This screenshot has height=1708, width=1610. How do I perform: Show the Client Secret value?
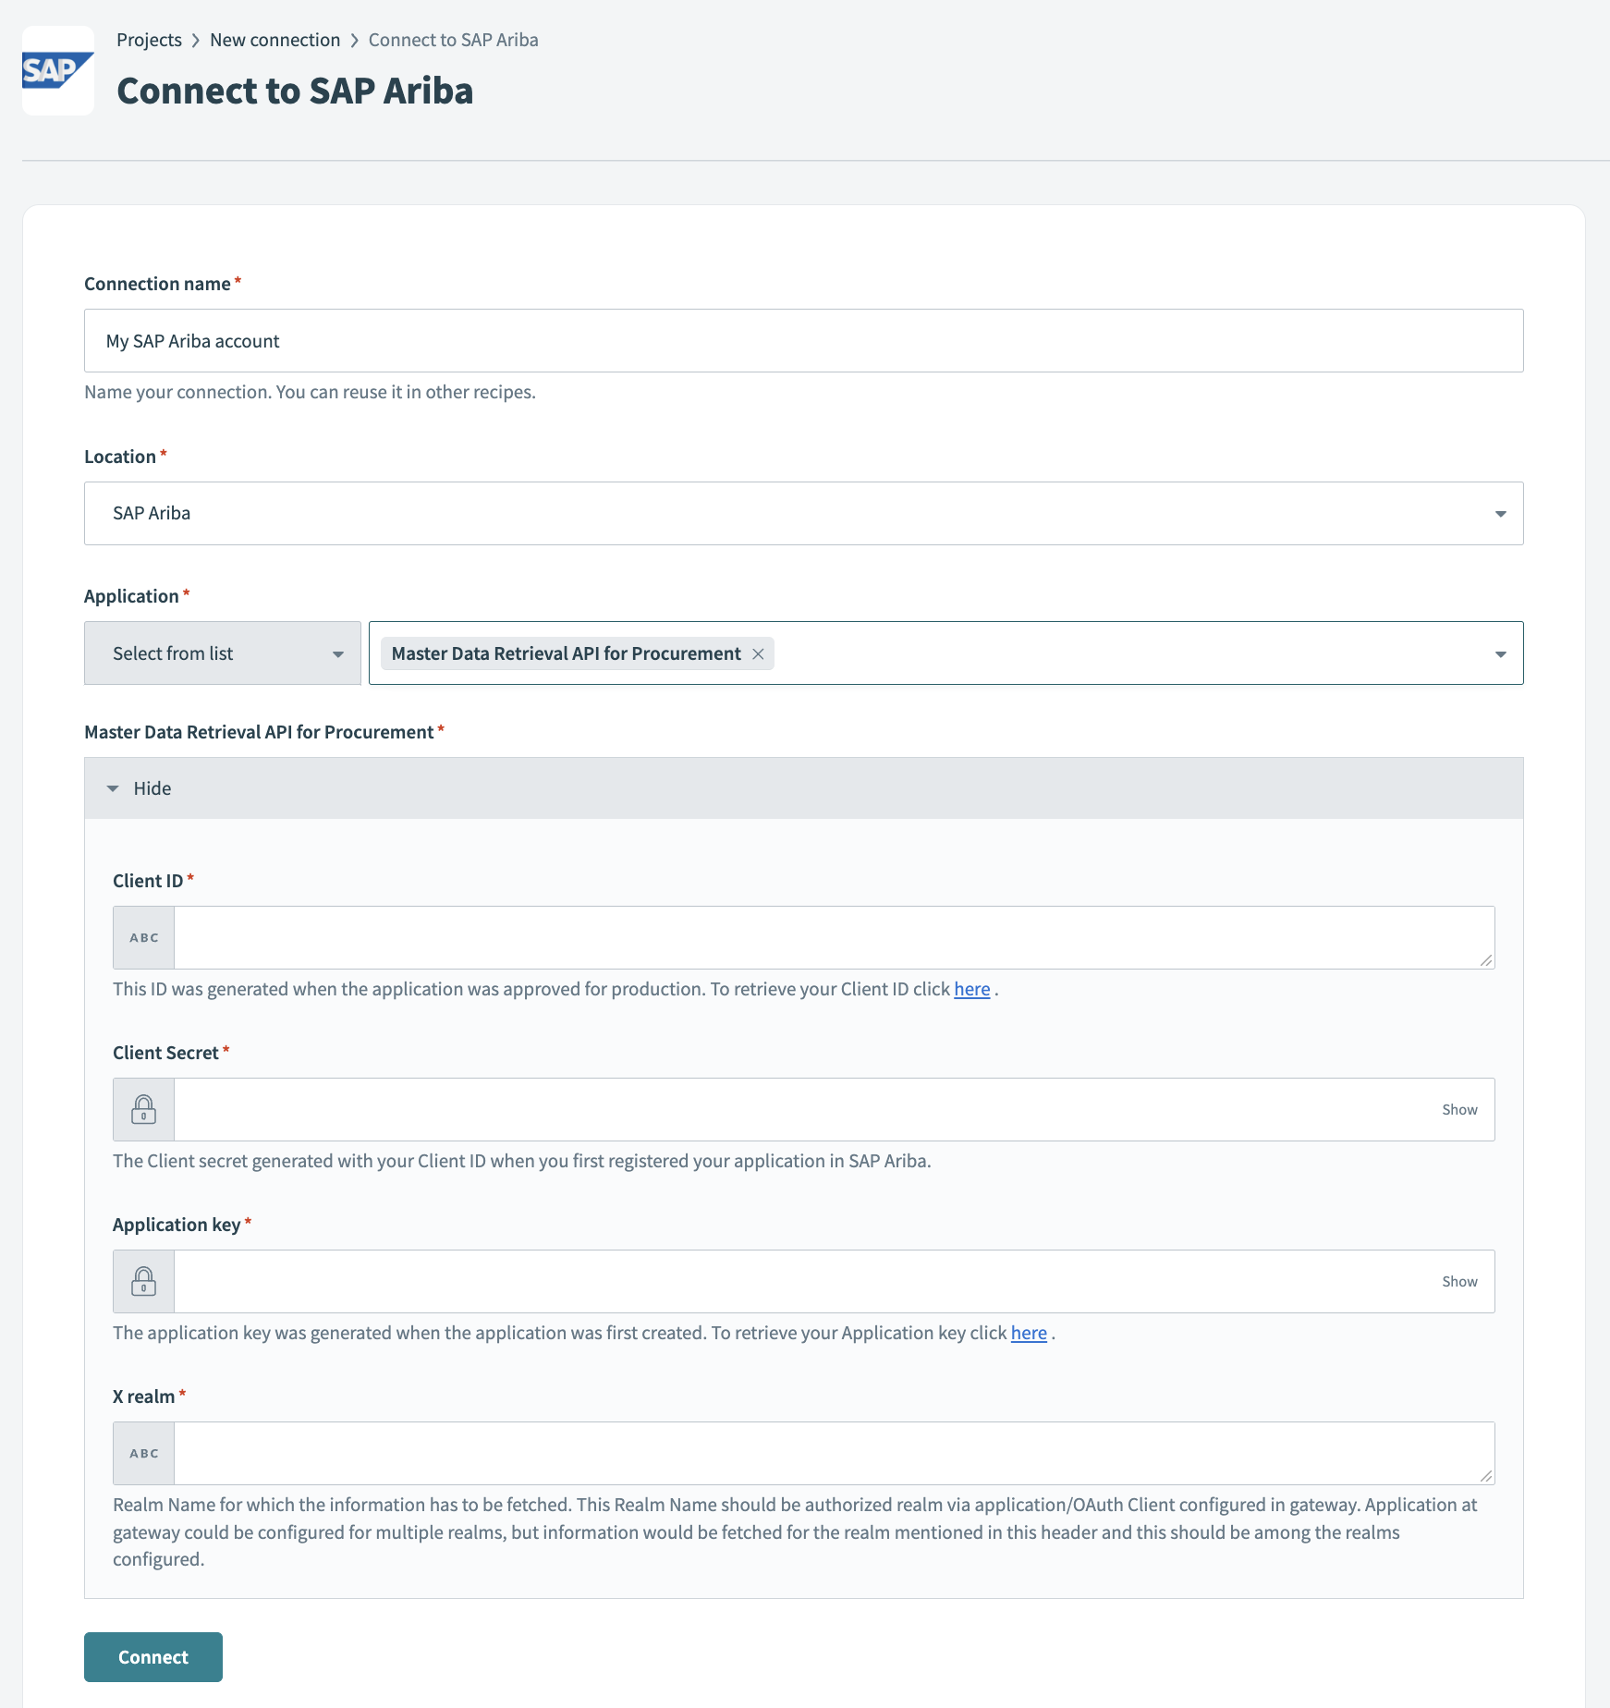1459,1110
